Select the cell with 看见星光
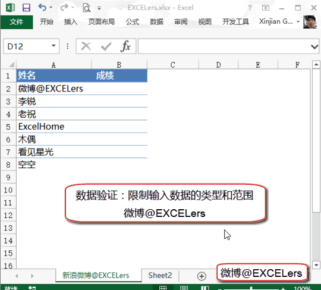This screenshot has width=321, height=290. 54,152
